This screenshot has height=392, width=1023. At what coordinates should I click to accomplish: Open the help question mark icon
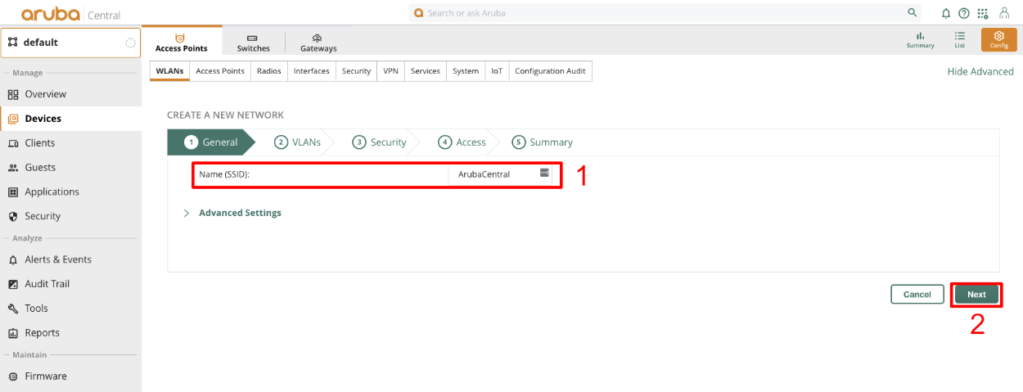pyautogui.click(x=964, y=13)
